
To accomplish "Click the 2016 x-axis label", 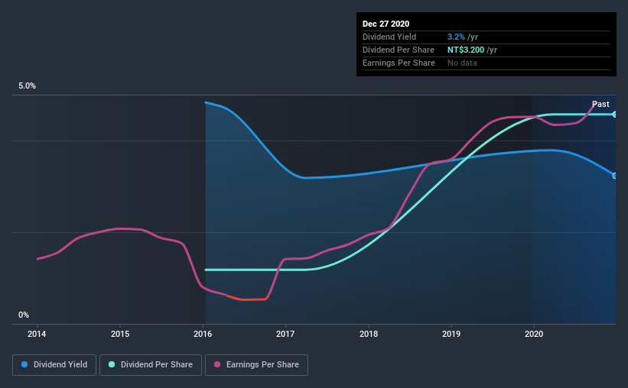I will (203, 334).
